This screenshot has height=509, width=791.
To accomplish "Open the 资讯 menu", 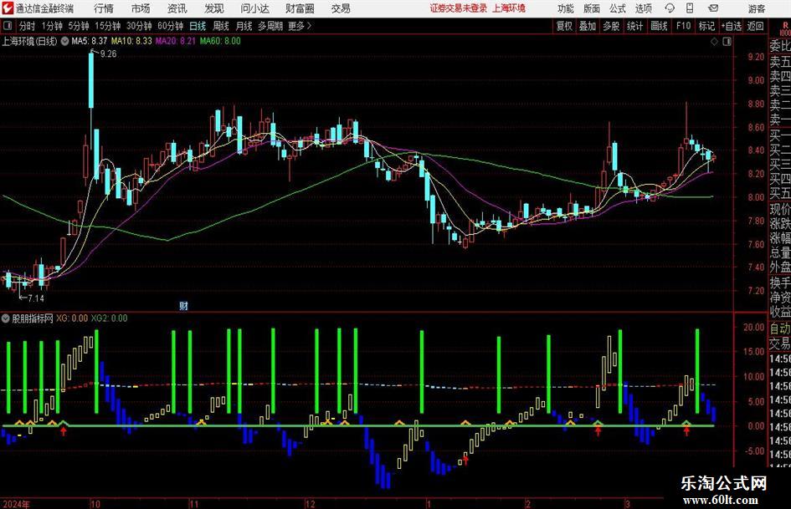I will point(177,8).
